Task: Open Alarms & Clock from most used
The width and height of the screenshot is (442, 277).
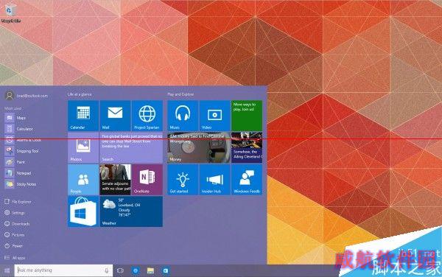Action: pos(23,140)
